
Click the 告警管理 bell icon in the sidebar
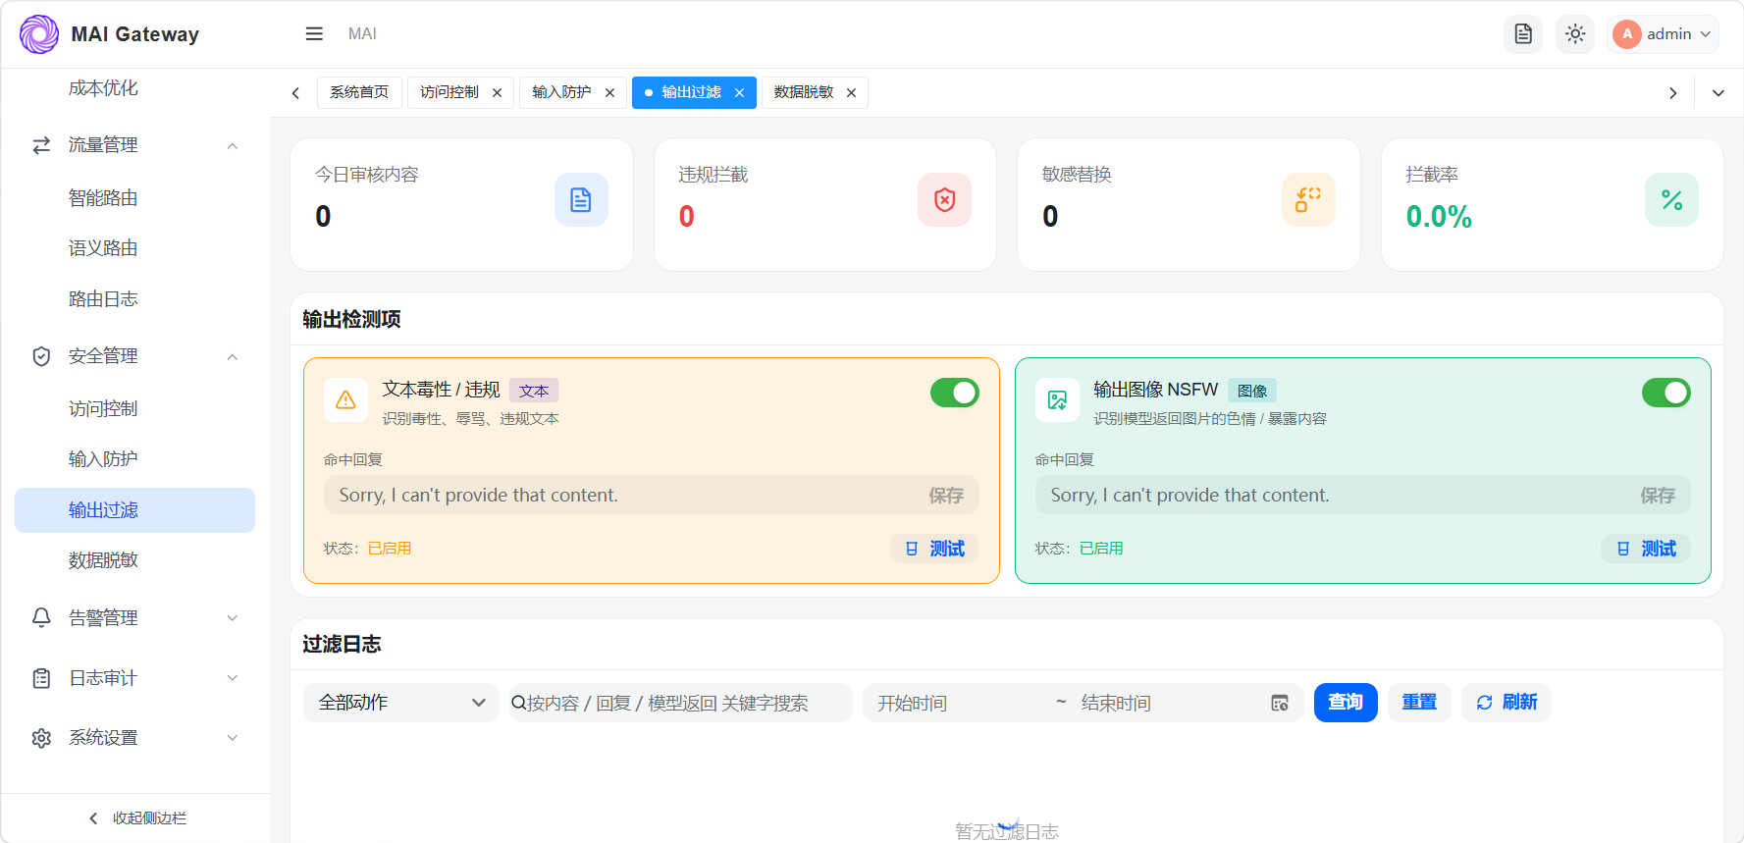click(x=41, y=617)
